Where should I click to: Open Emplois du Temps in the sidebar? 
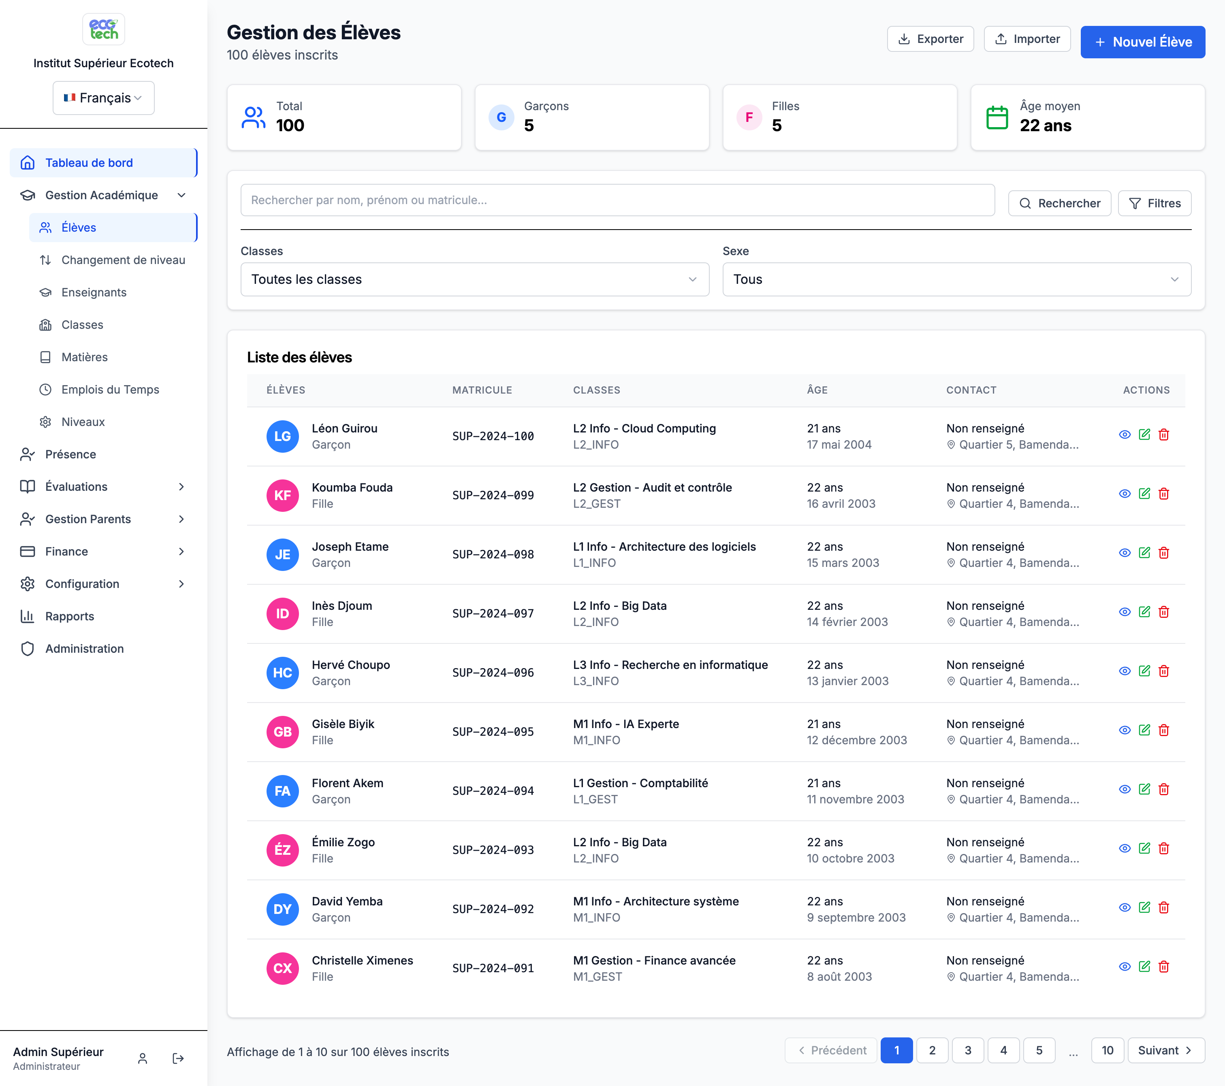click(x=110, y=390)
